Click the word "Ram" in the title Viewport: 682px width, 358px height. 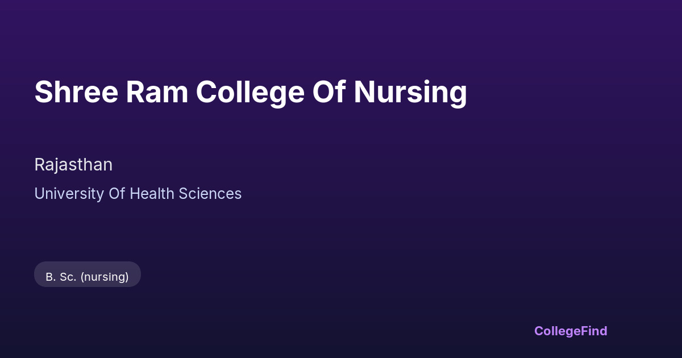(157, 92)
